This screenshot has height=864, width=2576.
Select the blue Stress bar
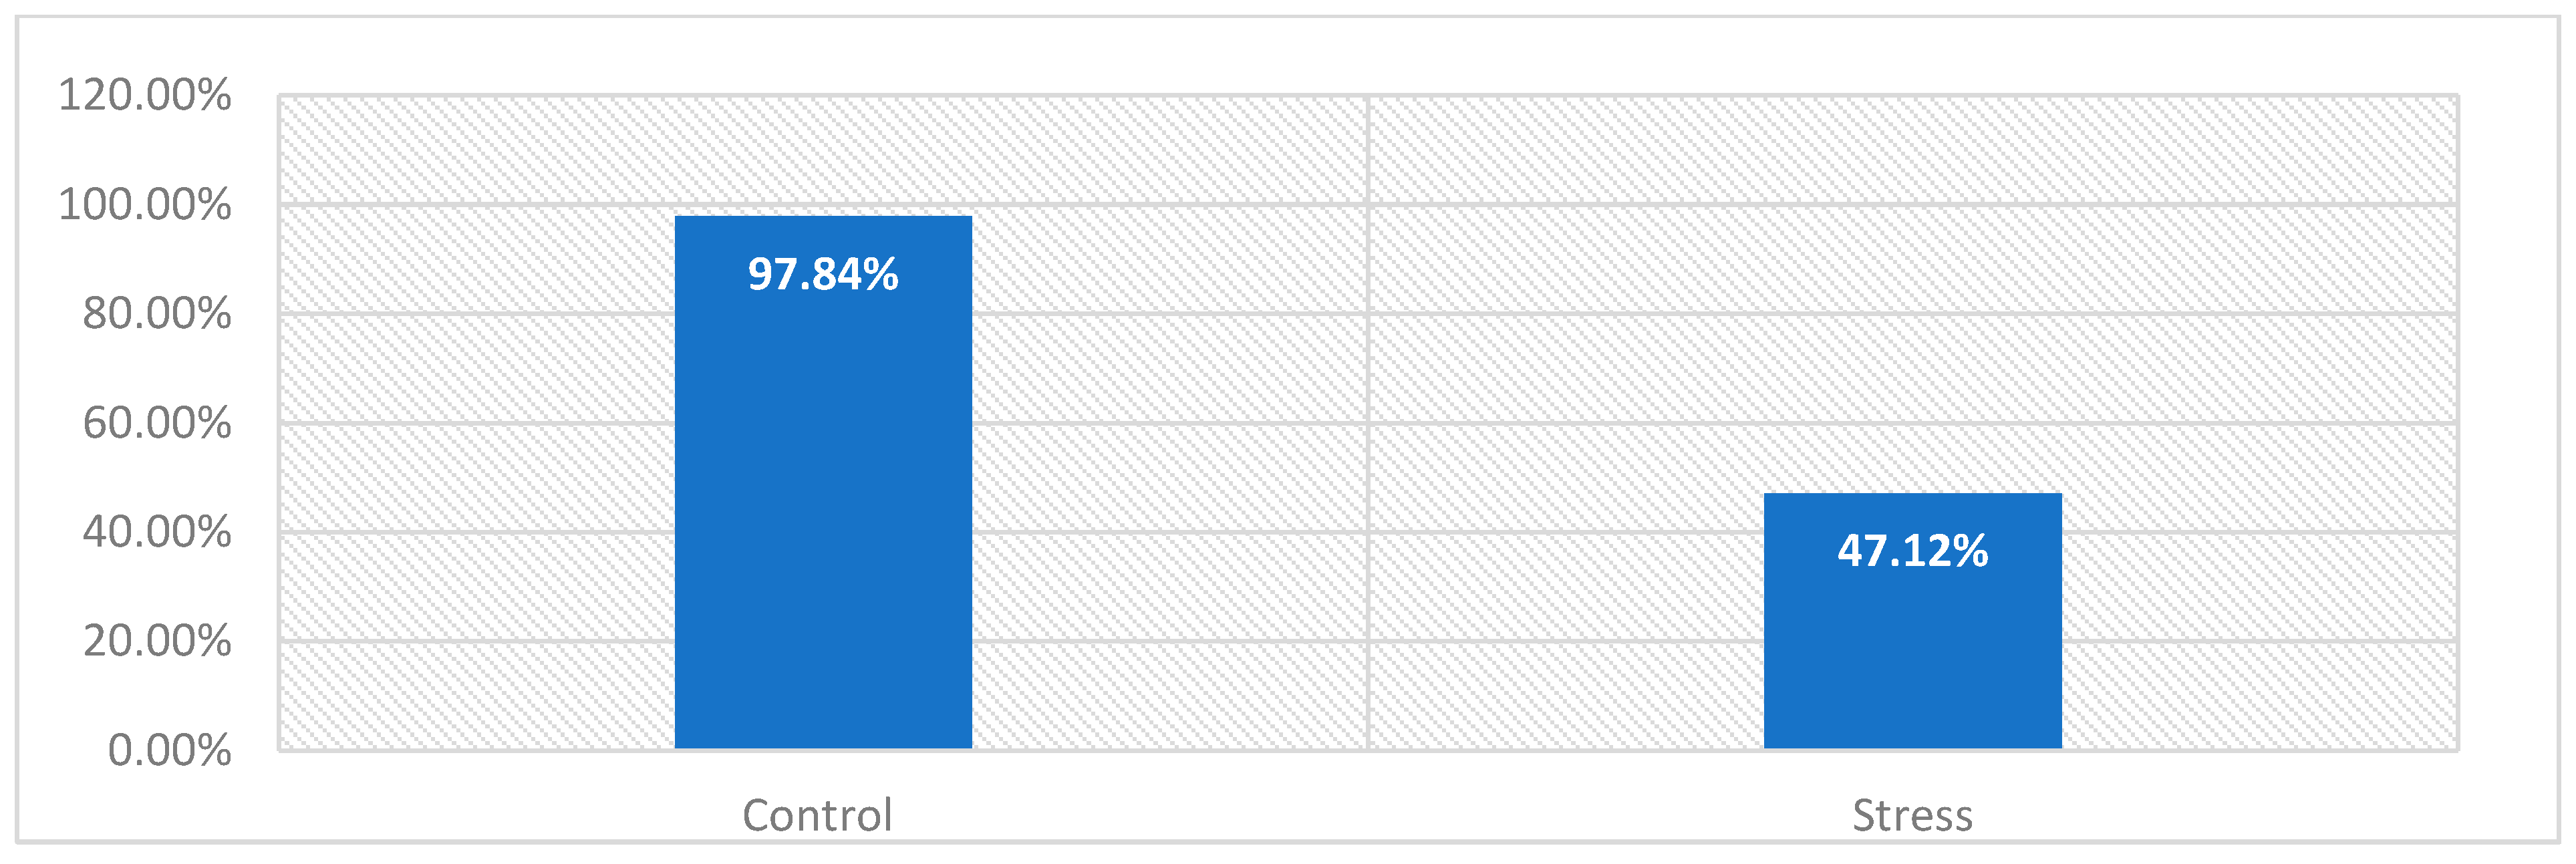tap(1912, 621)
